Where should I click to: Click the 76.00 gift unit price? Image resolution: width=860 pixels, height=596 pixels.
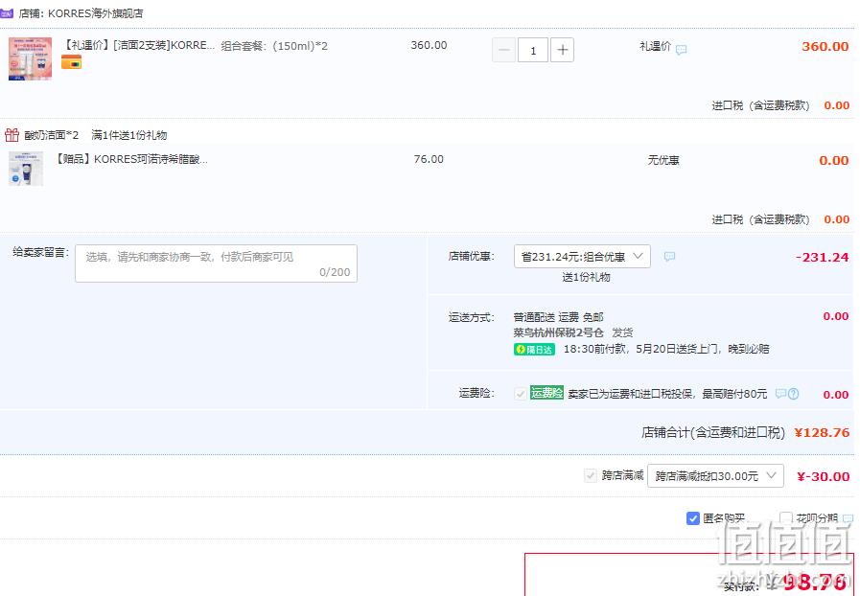coord(429,159)
